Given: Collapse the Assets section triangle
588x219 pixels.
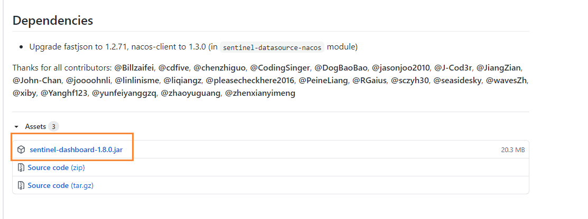Looking at the screenshot, I should click(x=16, y=127).
